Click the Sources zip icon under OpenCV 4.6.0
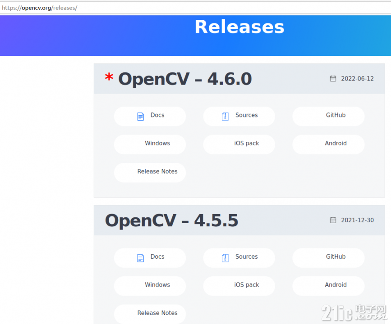The image size is (391, 324). (225, 117)
